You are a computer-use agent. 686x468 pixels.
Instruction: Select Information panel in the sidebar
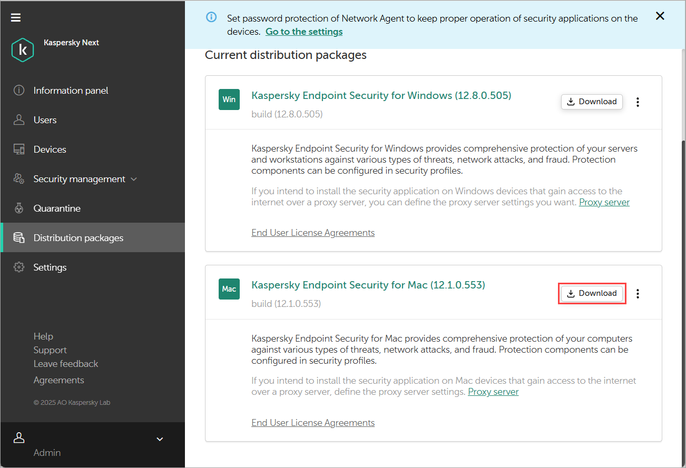pos(71,90)
